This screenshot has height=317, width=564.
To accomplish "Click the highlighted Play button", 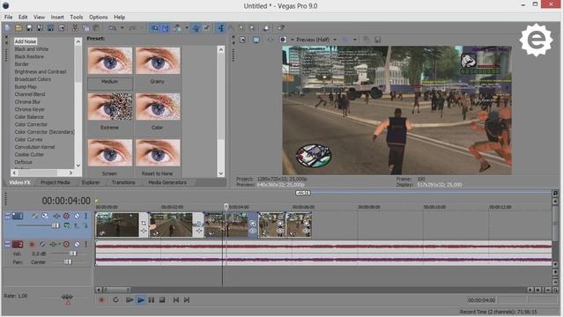I will [141, 299].
